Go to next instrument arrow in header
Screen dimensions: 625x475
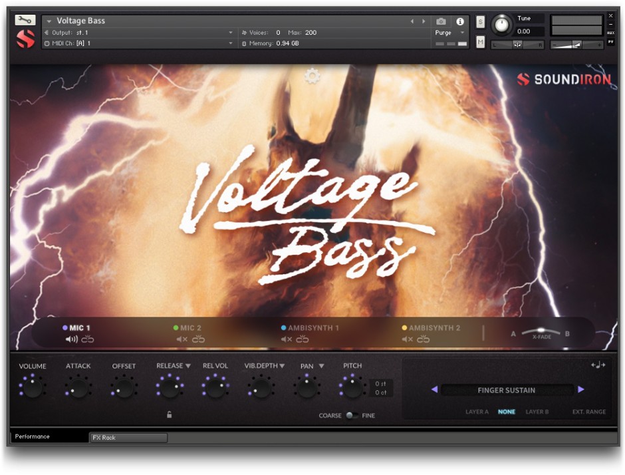[424, 21]
